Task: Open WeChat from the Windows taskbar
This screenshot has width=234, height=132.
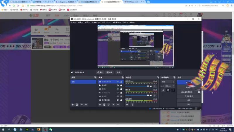Action: (x=51, y=129)
